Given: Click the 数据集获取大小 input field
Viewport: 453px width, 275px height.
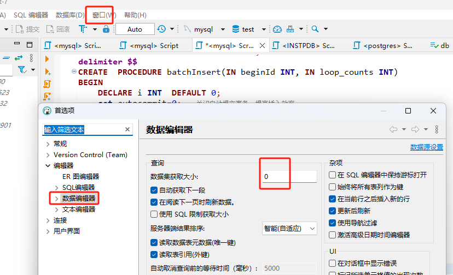Looking at the screenshot, I should (289, 177).
